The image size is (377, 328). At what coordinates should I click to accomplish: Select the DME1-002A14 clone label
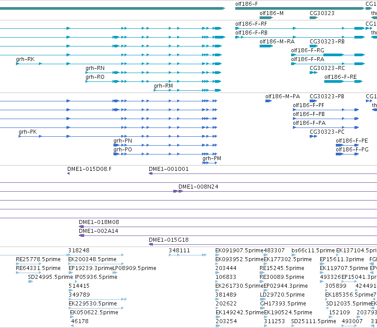click(x=98, y=231)
